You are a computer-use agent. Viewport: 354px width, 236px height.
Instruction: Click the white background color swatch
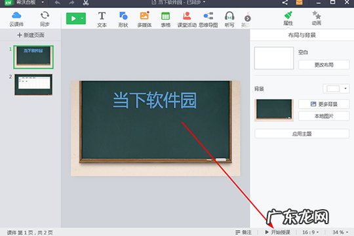(333, 88)
